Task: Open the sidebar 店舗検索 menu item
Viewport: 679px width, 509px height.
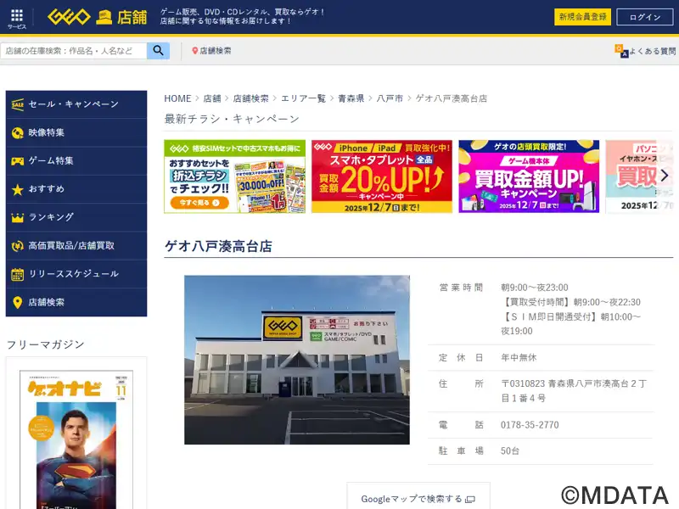Action: [x=76, y=302]
